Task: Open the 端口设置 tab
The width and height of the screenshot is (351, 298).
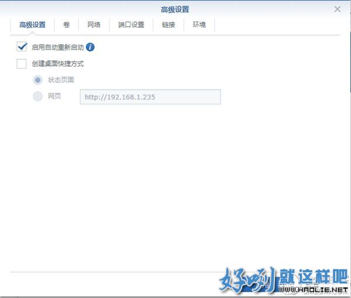Action: (x=131, y=25)
